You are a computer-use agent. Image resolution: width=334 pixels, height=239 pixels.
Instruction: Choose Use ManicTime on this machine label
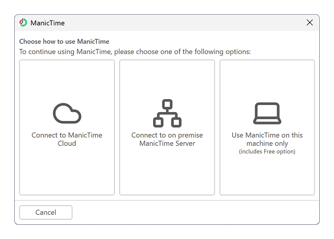click(267, 139)
